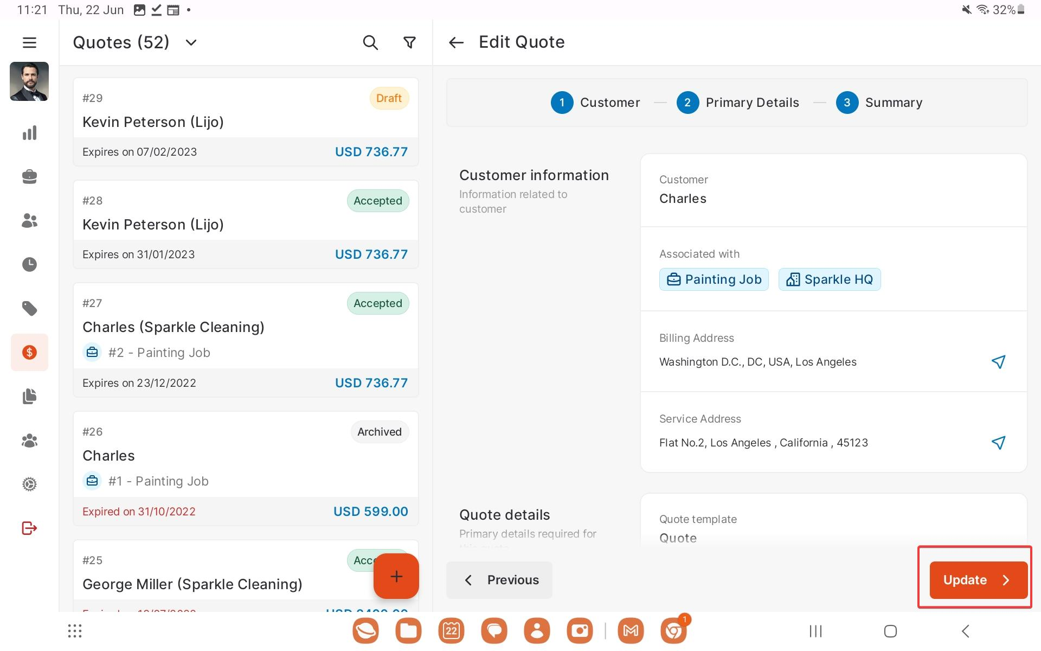Open the timesheet clock sidebar icon
This screenshot has height=651, width=1041.
29,264
